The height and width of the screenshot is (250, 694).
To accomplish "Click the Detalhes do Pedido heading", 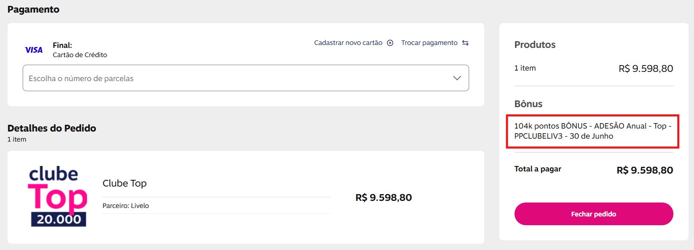I will coord(52,128).
